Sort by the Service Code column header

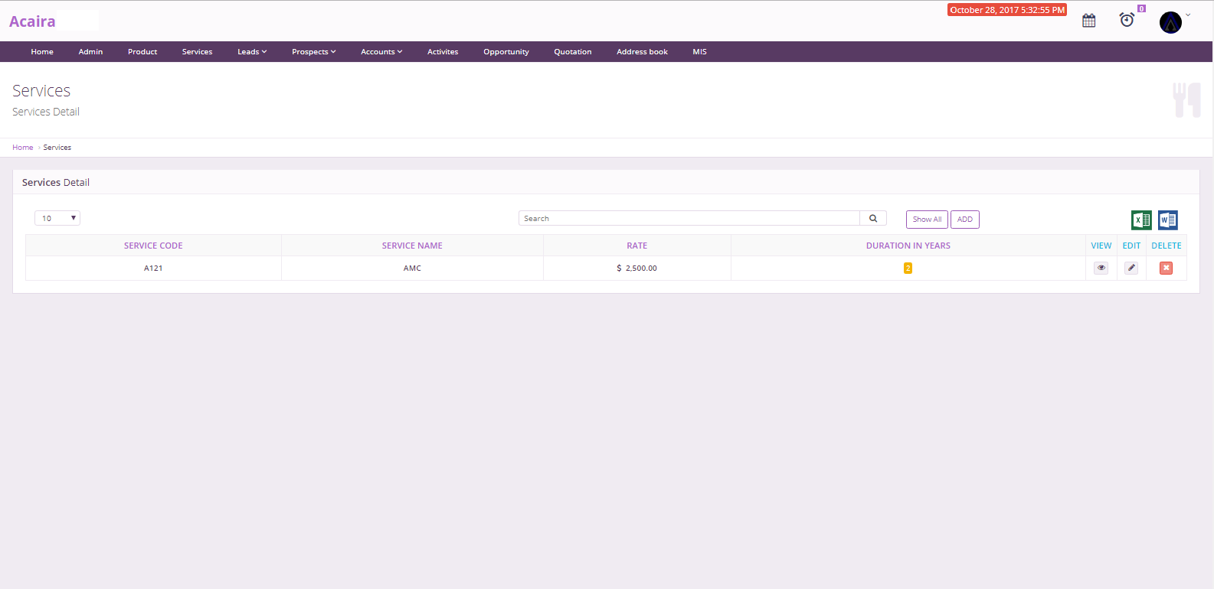coord(153,246)
